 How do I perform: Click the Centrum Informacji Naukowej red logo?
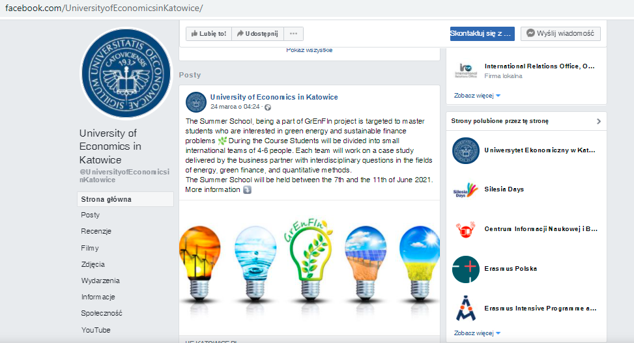point(465,230)
